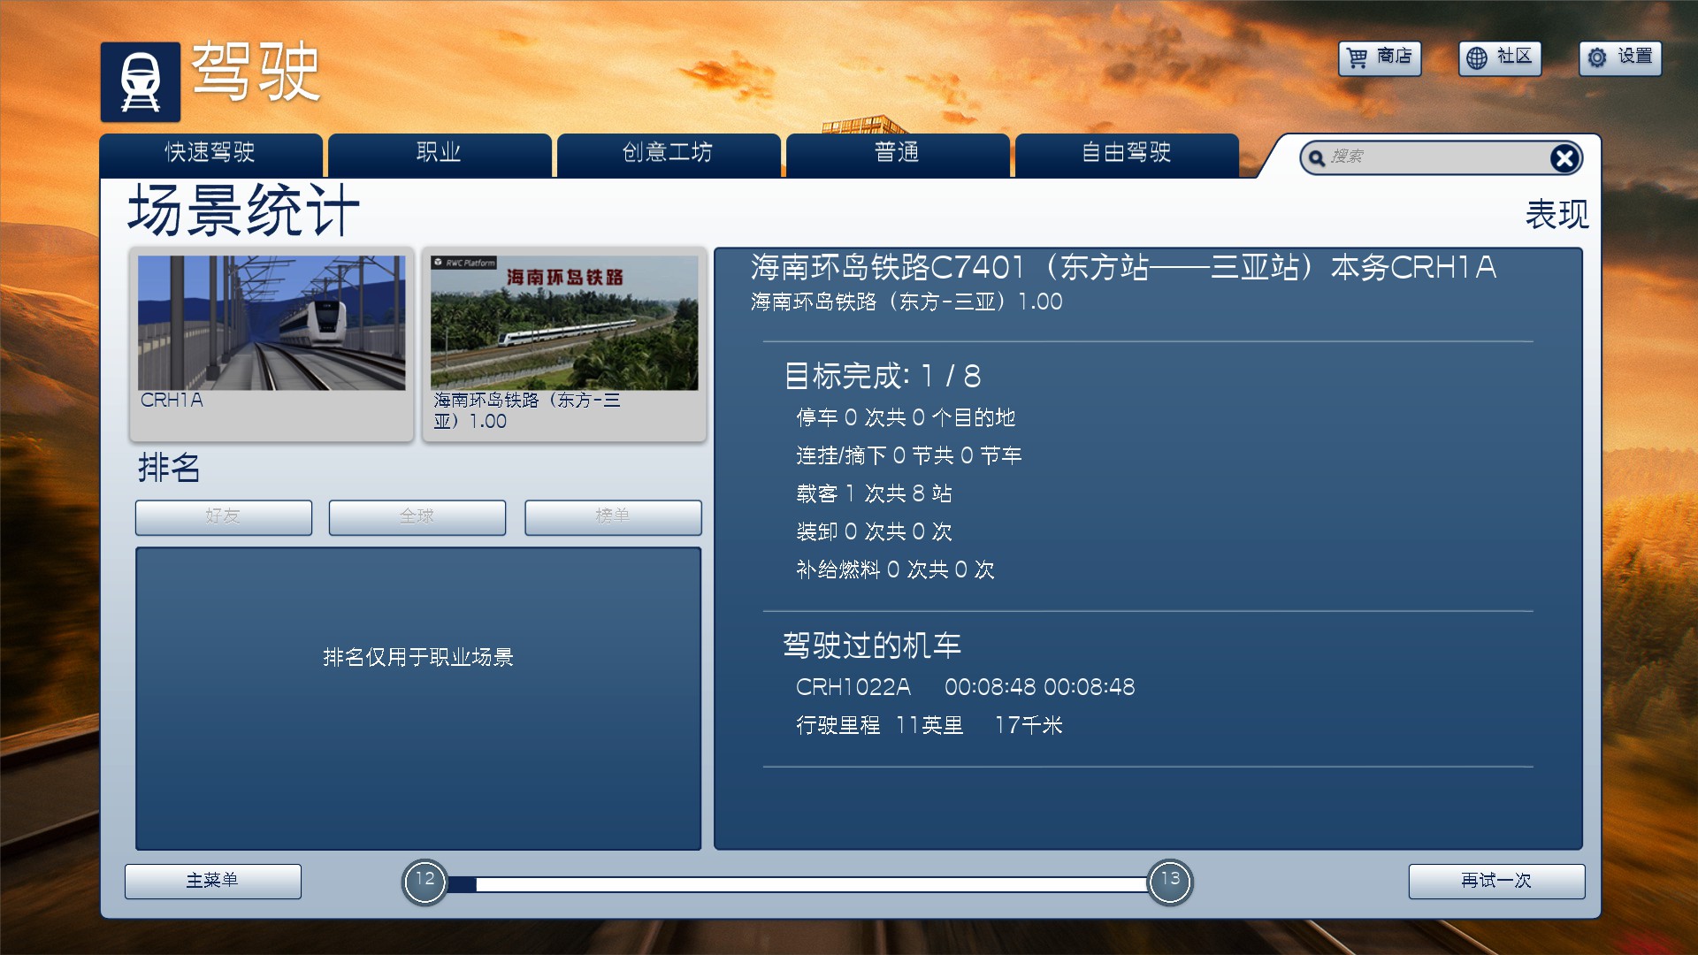1698x955 pixels.
Task: Click the CRH1022A locomotive entry
Action: pyautogui.click(x=853, y=687)
